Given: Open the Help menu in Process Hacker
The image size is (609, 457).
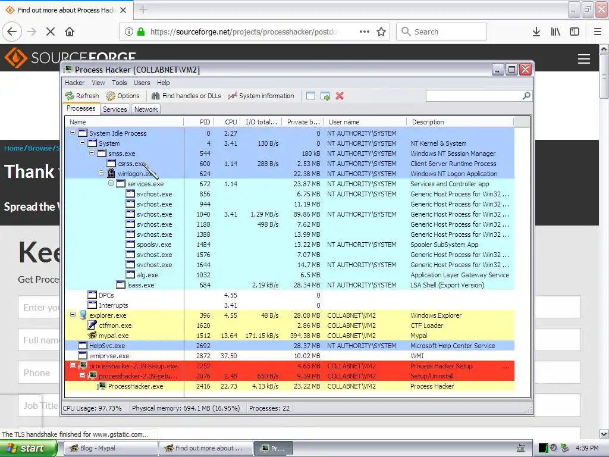Looking at the screenshot, I should click(x=163, y=83).
